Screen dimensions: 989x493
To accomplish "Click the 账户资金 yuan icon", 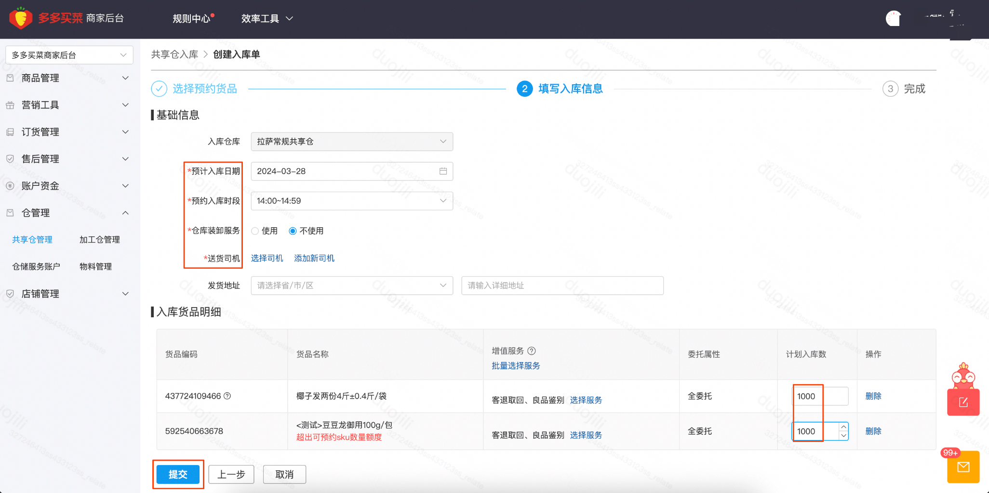I will pyautogui.click(x=10, y=186).
